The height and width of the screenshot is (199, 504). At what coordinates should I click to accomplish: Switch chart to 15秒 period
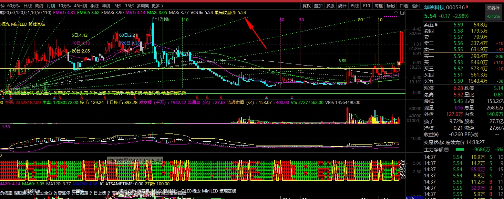coord(130,5)
